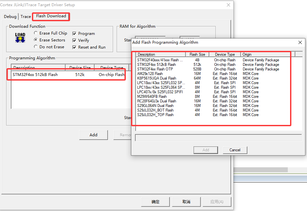
Task: Click the Add button under Programming Algorithm
Action: 94,135
